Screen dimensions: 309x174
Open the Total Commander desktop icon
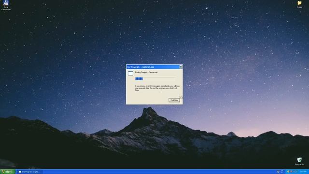click(x=6, y=5)
